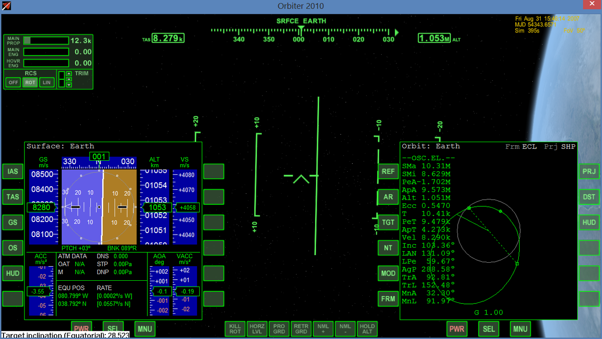Click MNU under the Orbit MFD

[520, 329]
